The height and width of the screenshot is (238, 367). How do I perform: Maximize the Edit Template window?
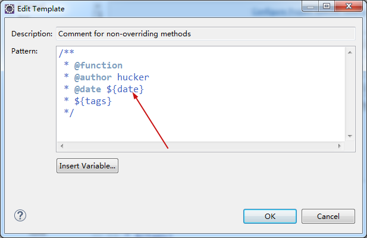[326, 7]
